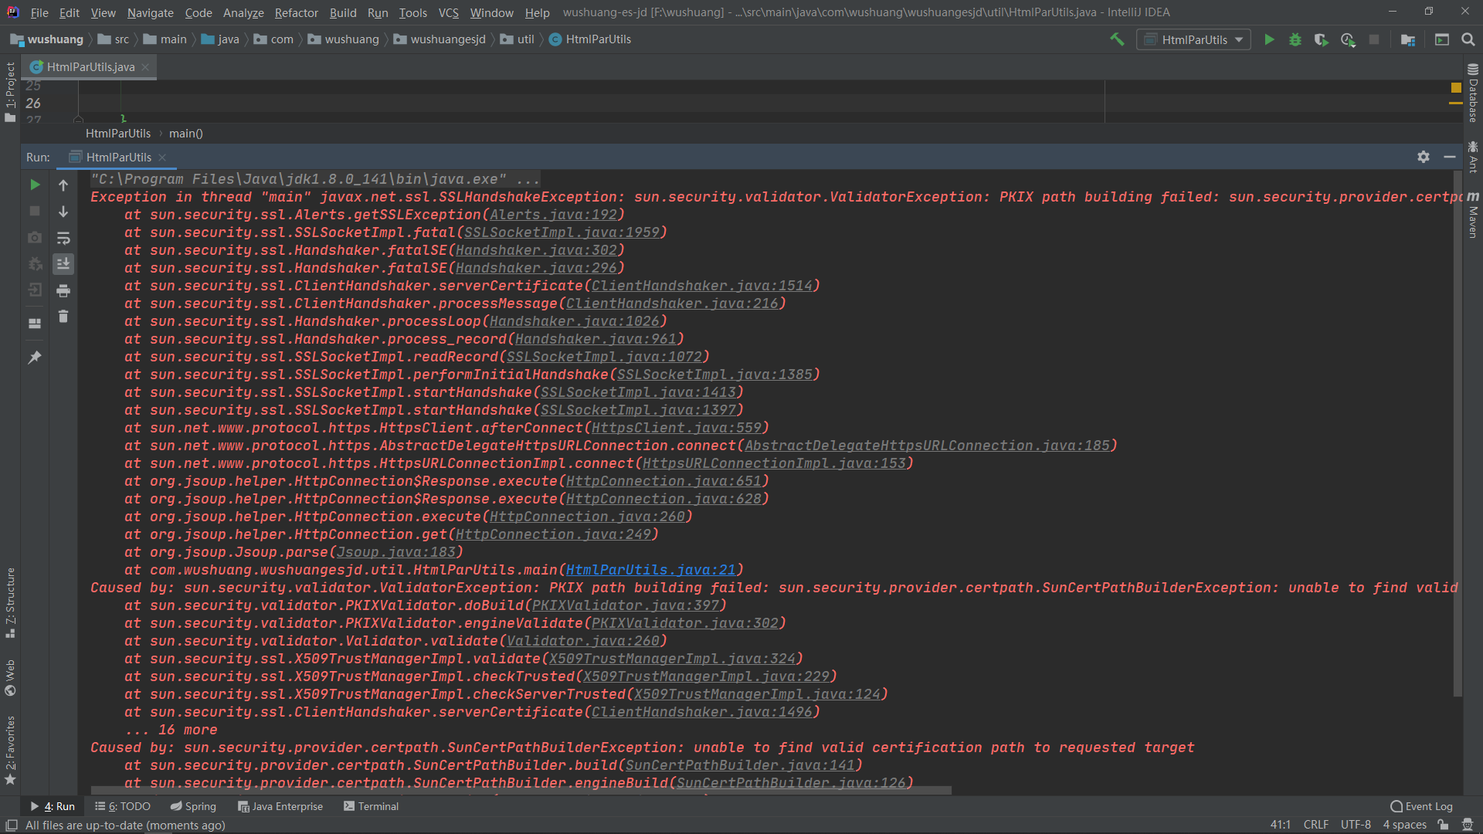Toggle pin tab in the Run panel
Screen dimensions: 1483x834
point(35,358)
